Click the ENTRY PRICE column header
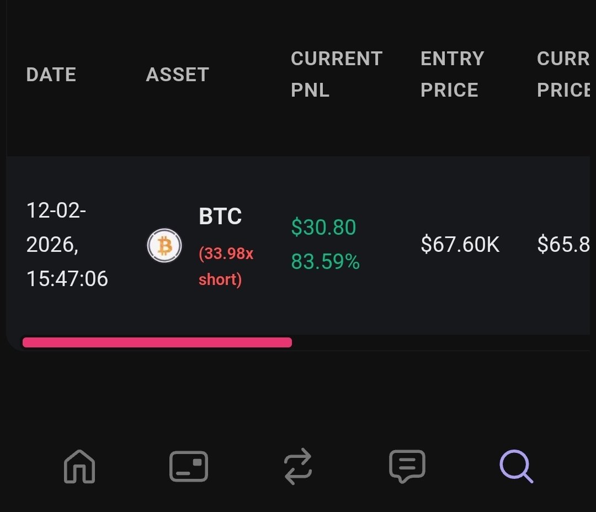Screen dimensions: 596x512 pos(453,74)
